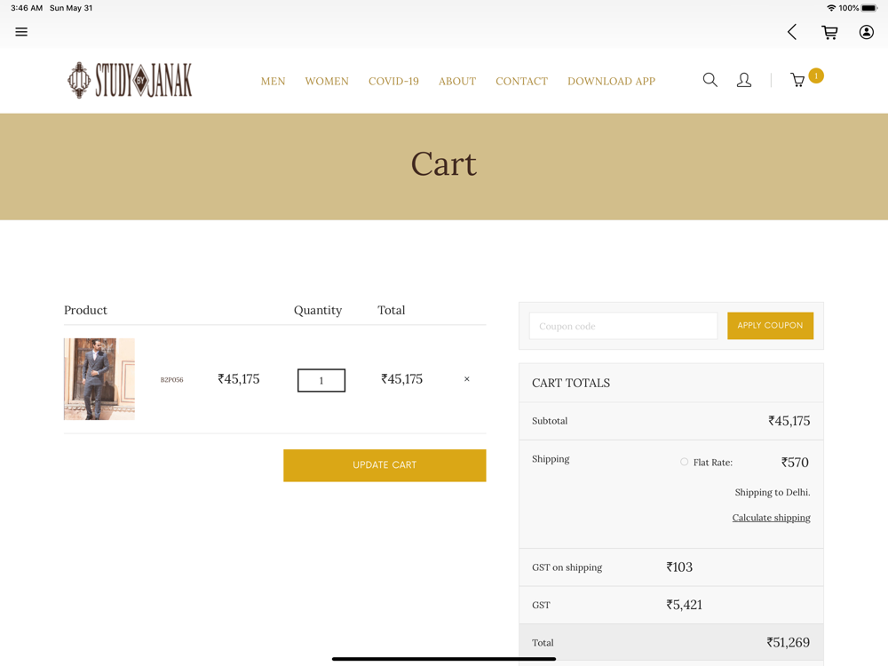Click the battery indicator in status bar

click(870, 8)
